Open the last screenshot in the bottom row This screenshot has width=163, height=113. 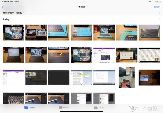click(104, 98)
